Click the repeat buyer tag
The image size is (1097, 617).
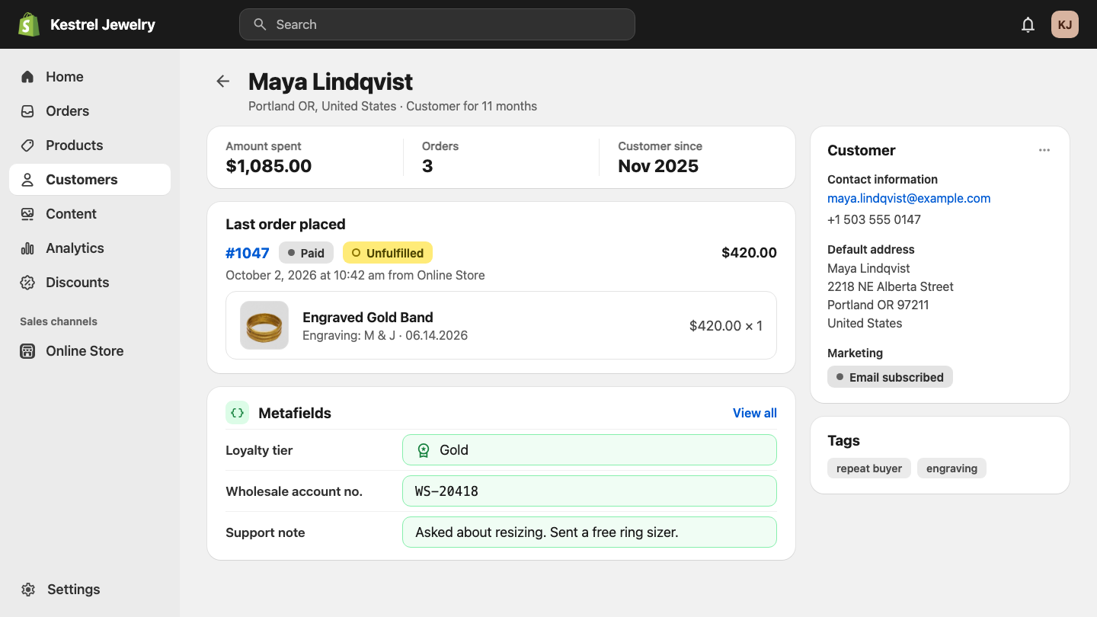(869, 468)
